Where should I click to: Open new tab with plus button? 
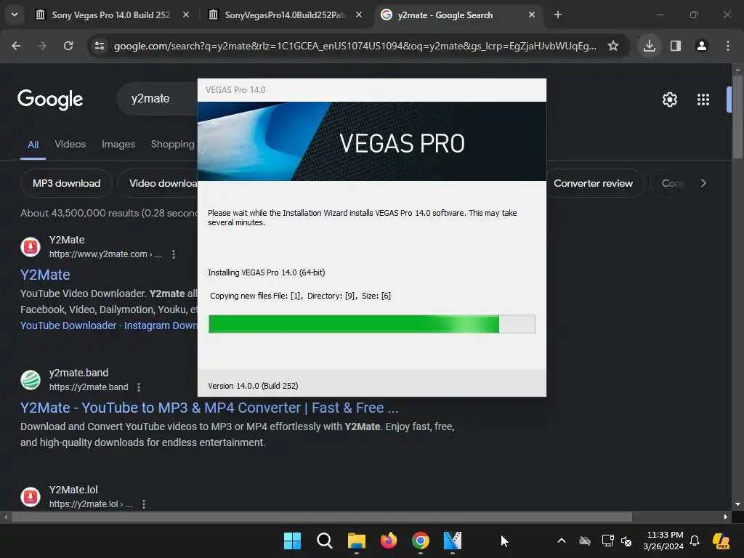pyautogui.click(x=558, y=15)
